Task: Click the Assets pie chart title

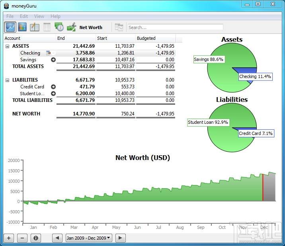Action: (x=232, y=39)
